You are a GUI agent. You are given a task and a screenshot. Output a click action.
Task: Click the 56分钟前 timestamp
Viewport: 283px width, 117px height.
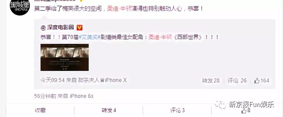pyautogui.click(x=45, y=96)
